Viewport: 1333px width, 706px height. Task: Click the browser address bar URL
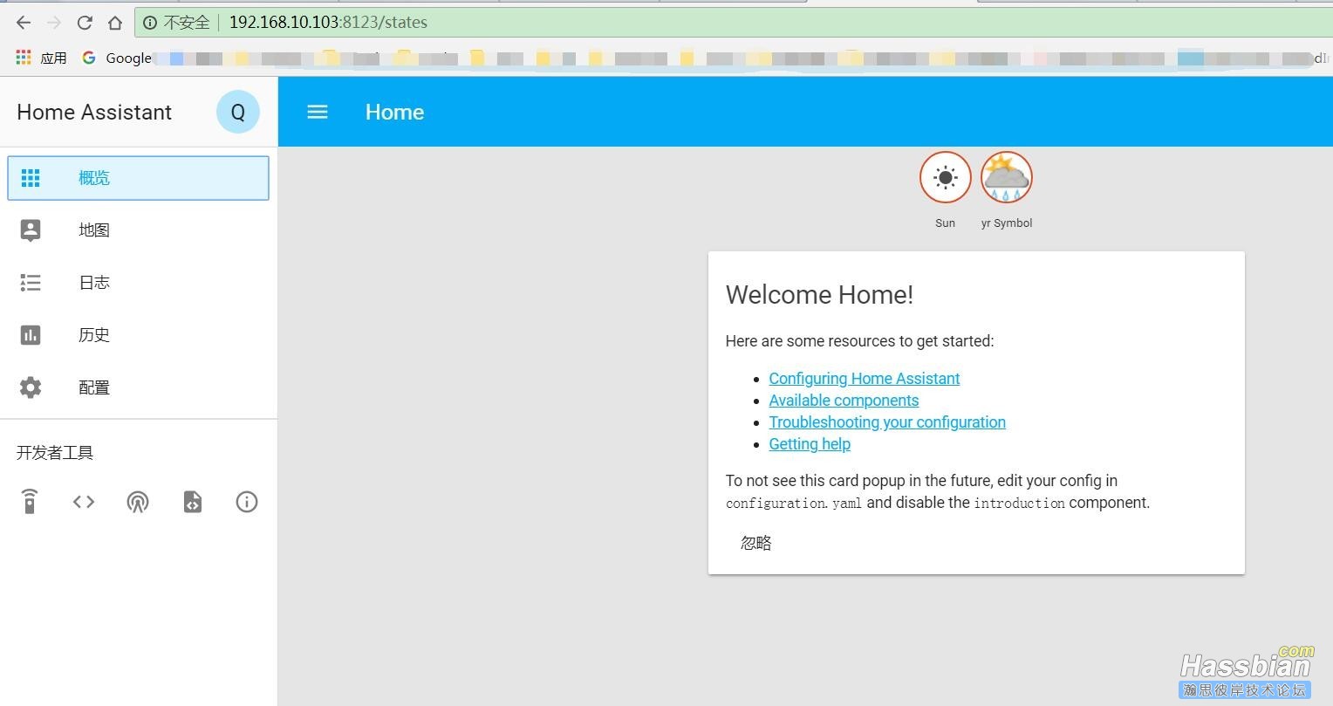pyautogui.click(x=328, y=23)
